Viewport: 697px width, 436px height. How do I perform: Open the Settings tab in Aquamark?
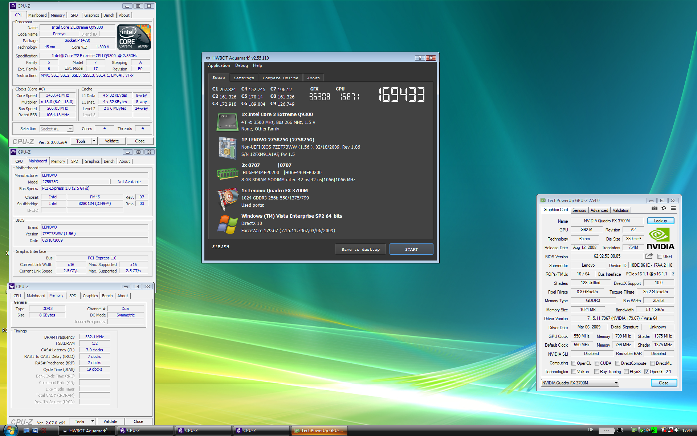244,78
